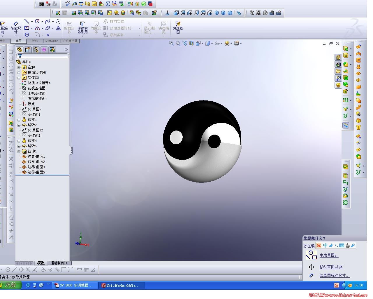Select the Spline sketch tool
Viewport: 373px width, 299px height.
48,21
